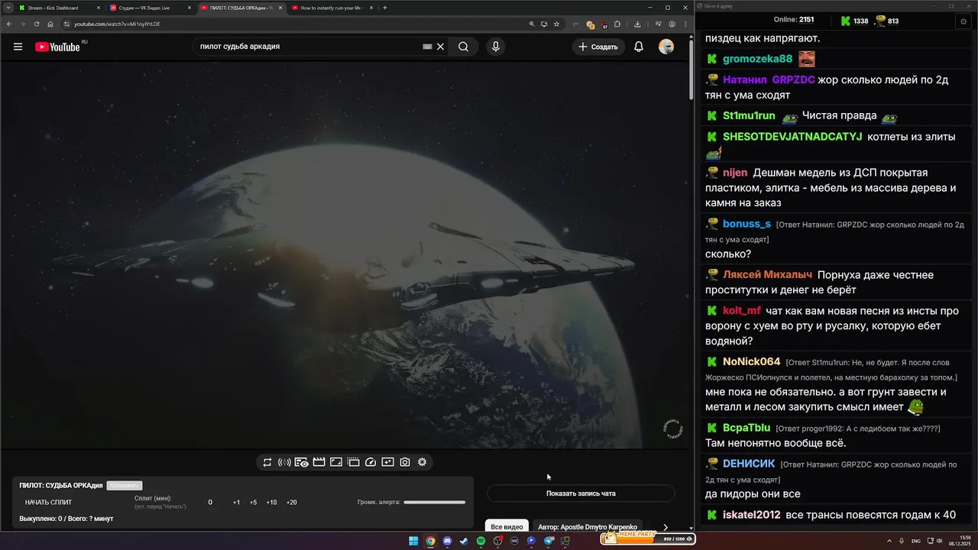Click the clapperboard icon in player toolbar

pyautogui.click(x=319, y=462)
